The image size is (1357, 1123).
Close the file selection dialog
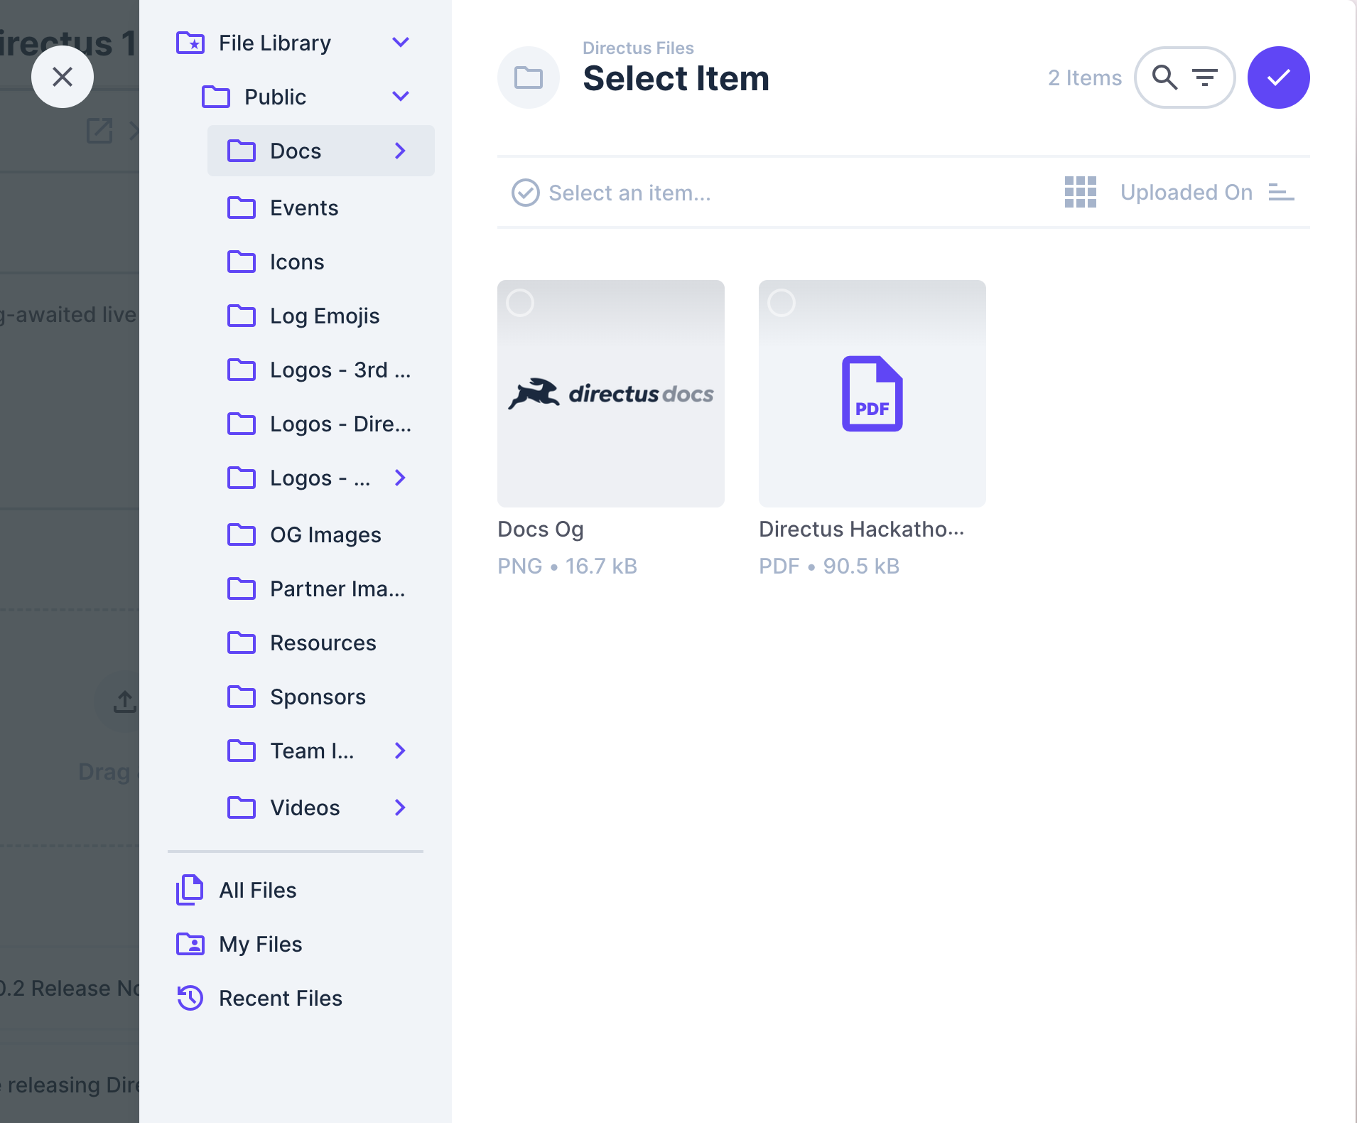click(x=63, y=76)
